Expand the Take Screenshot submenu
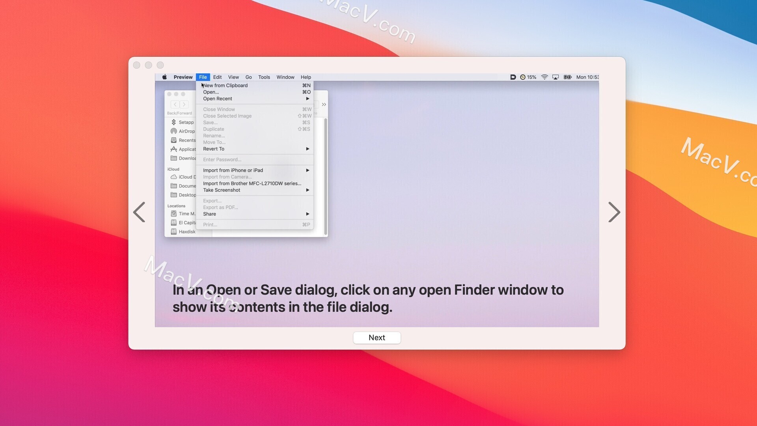Screen dimensions: 757x426 tap(255, 190)
